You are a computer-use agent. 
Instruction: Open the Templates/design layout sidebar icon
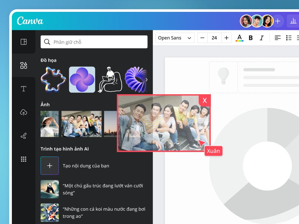(24, 42)
